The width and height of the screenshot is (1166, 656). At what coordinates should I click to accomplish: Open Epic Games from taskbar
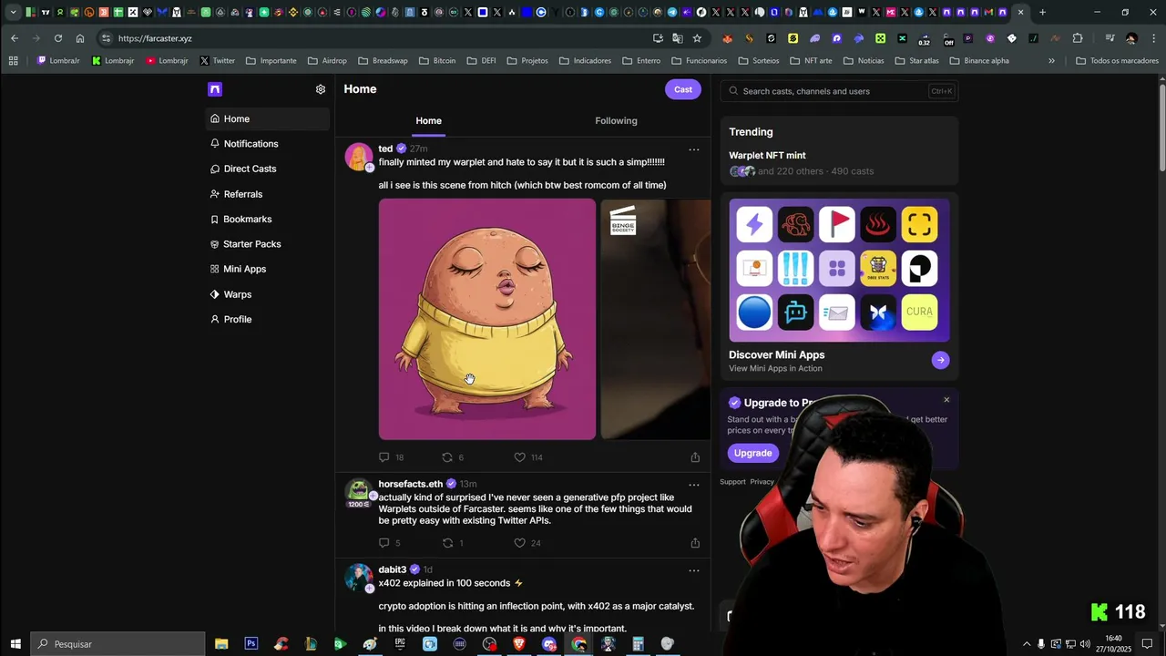[x=400, y=644]
